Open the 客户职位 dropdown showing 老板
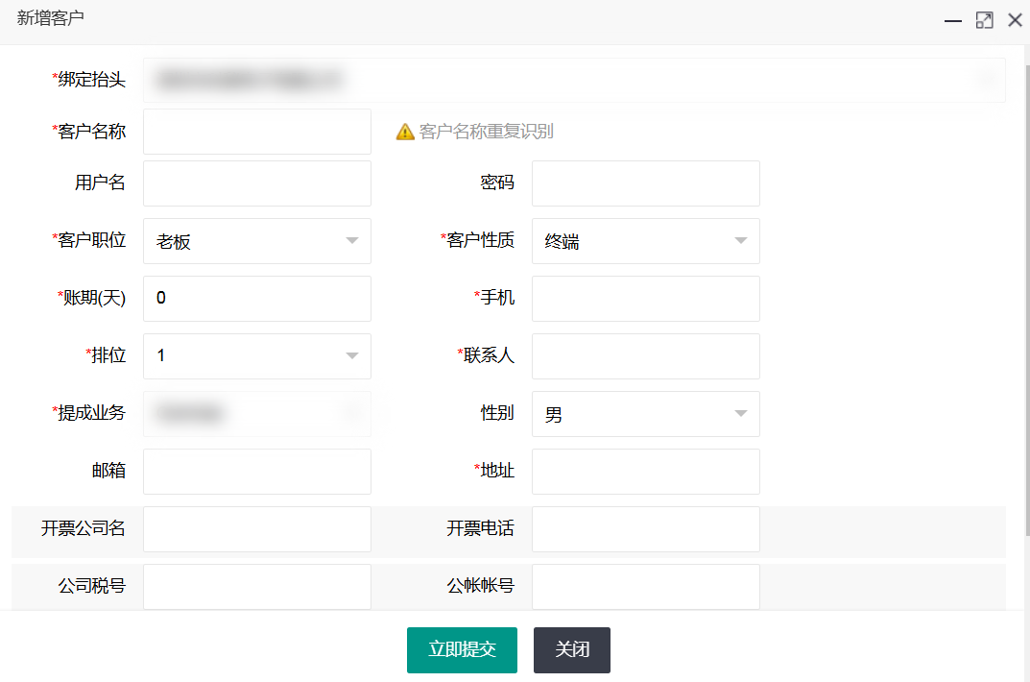Screen dimensions: 1030x682 [x=256, y=241]
